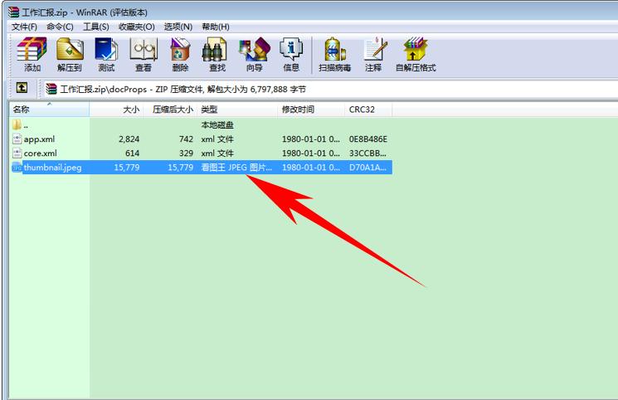Screen dimensions: 618x400
Task: Open the 文件(F) menu
Action: tap(24, 27)
